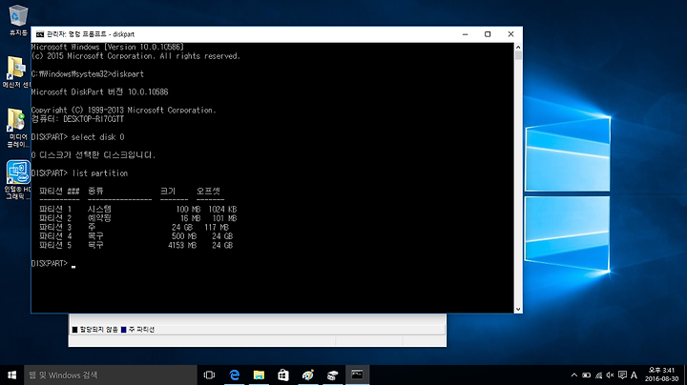Click the blinking cursor at last DISKPART prompt

[73, 267]
